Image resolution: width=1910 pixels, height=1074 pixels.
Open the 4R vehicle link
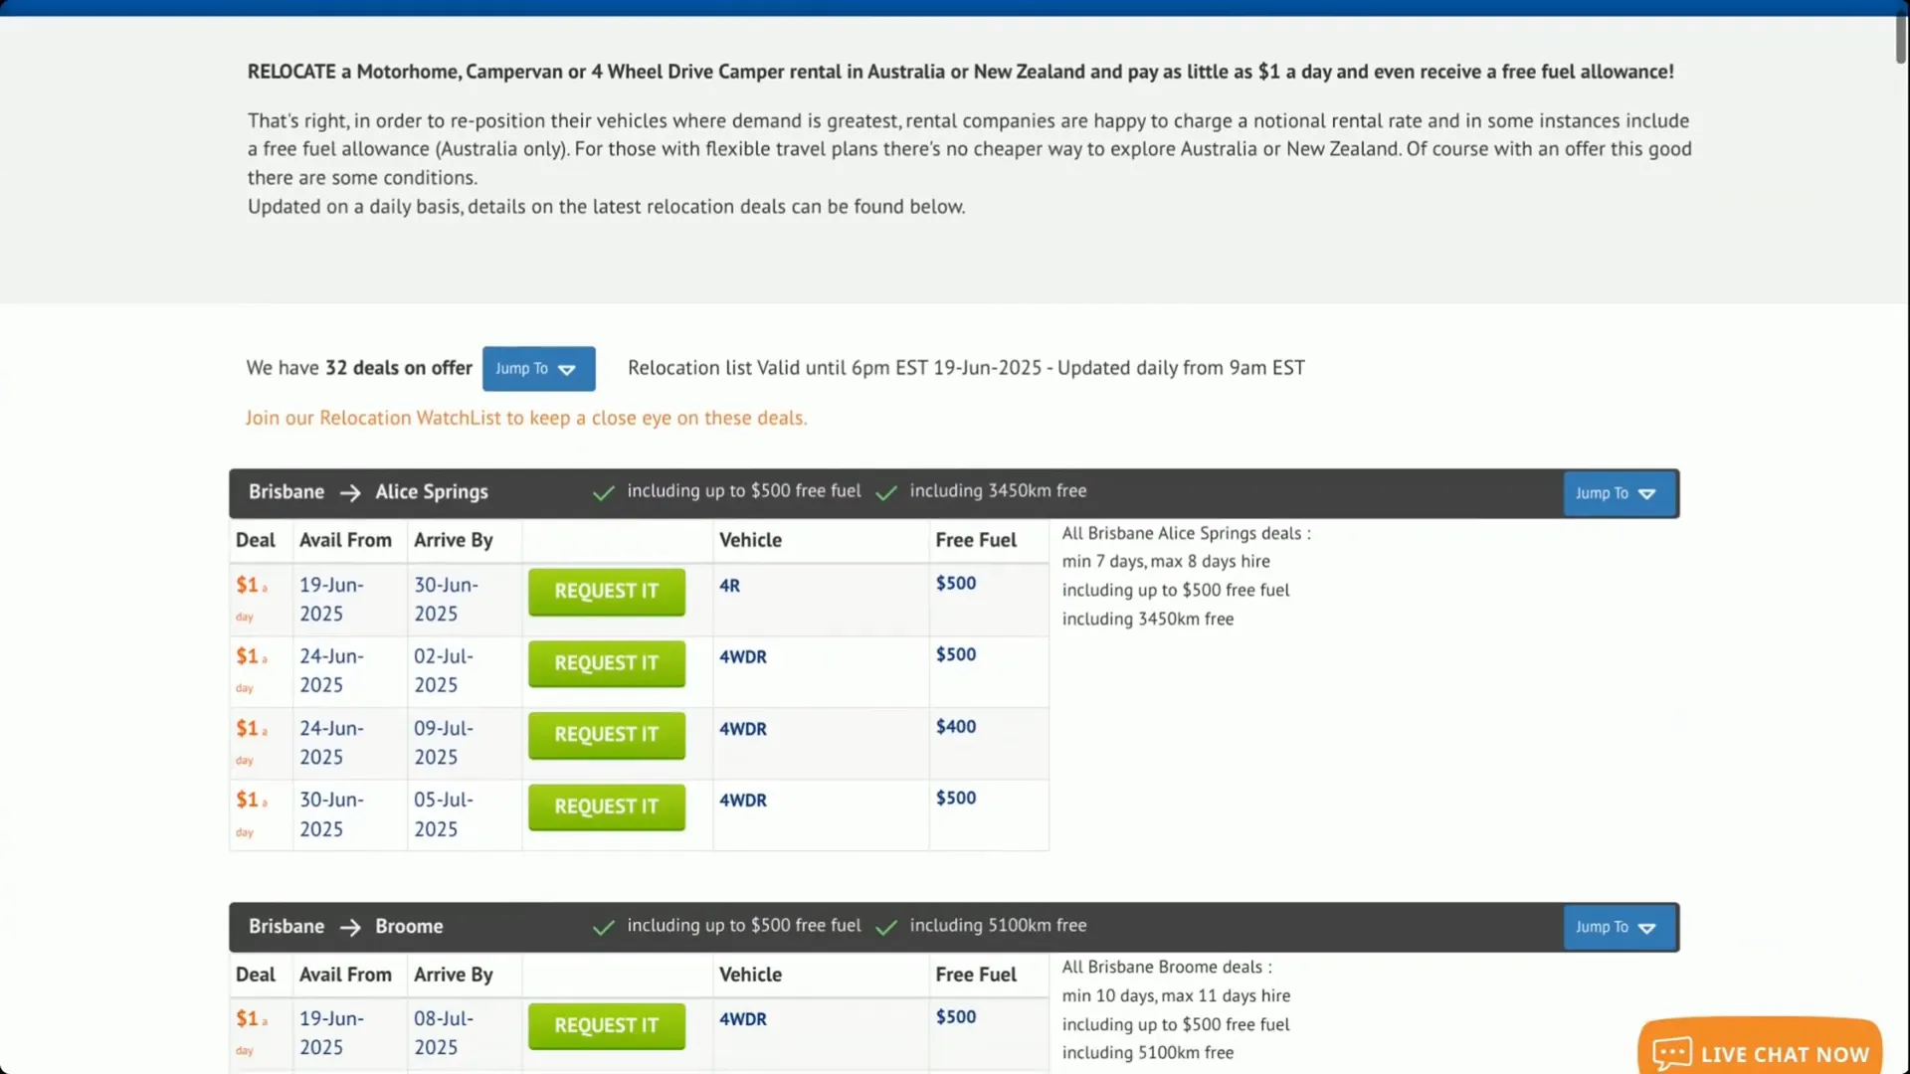pos(729,586)
